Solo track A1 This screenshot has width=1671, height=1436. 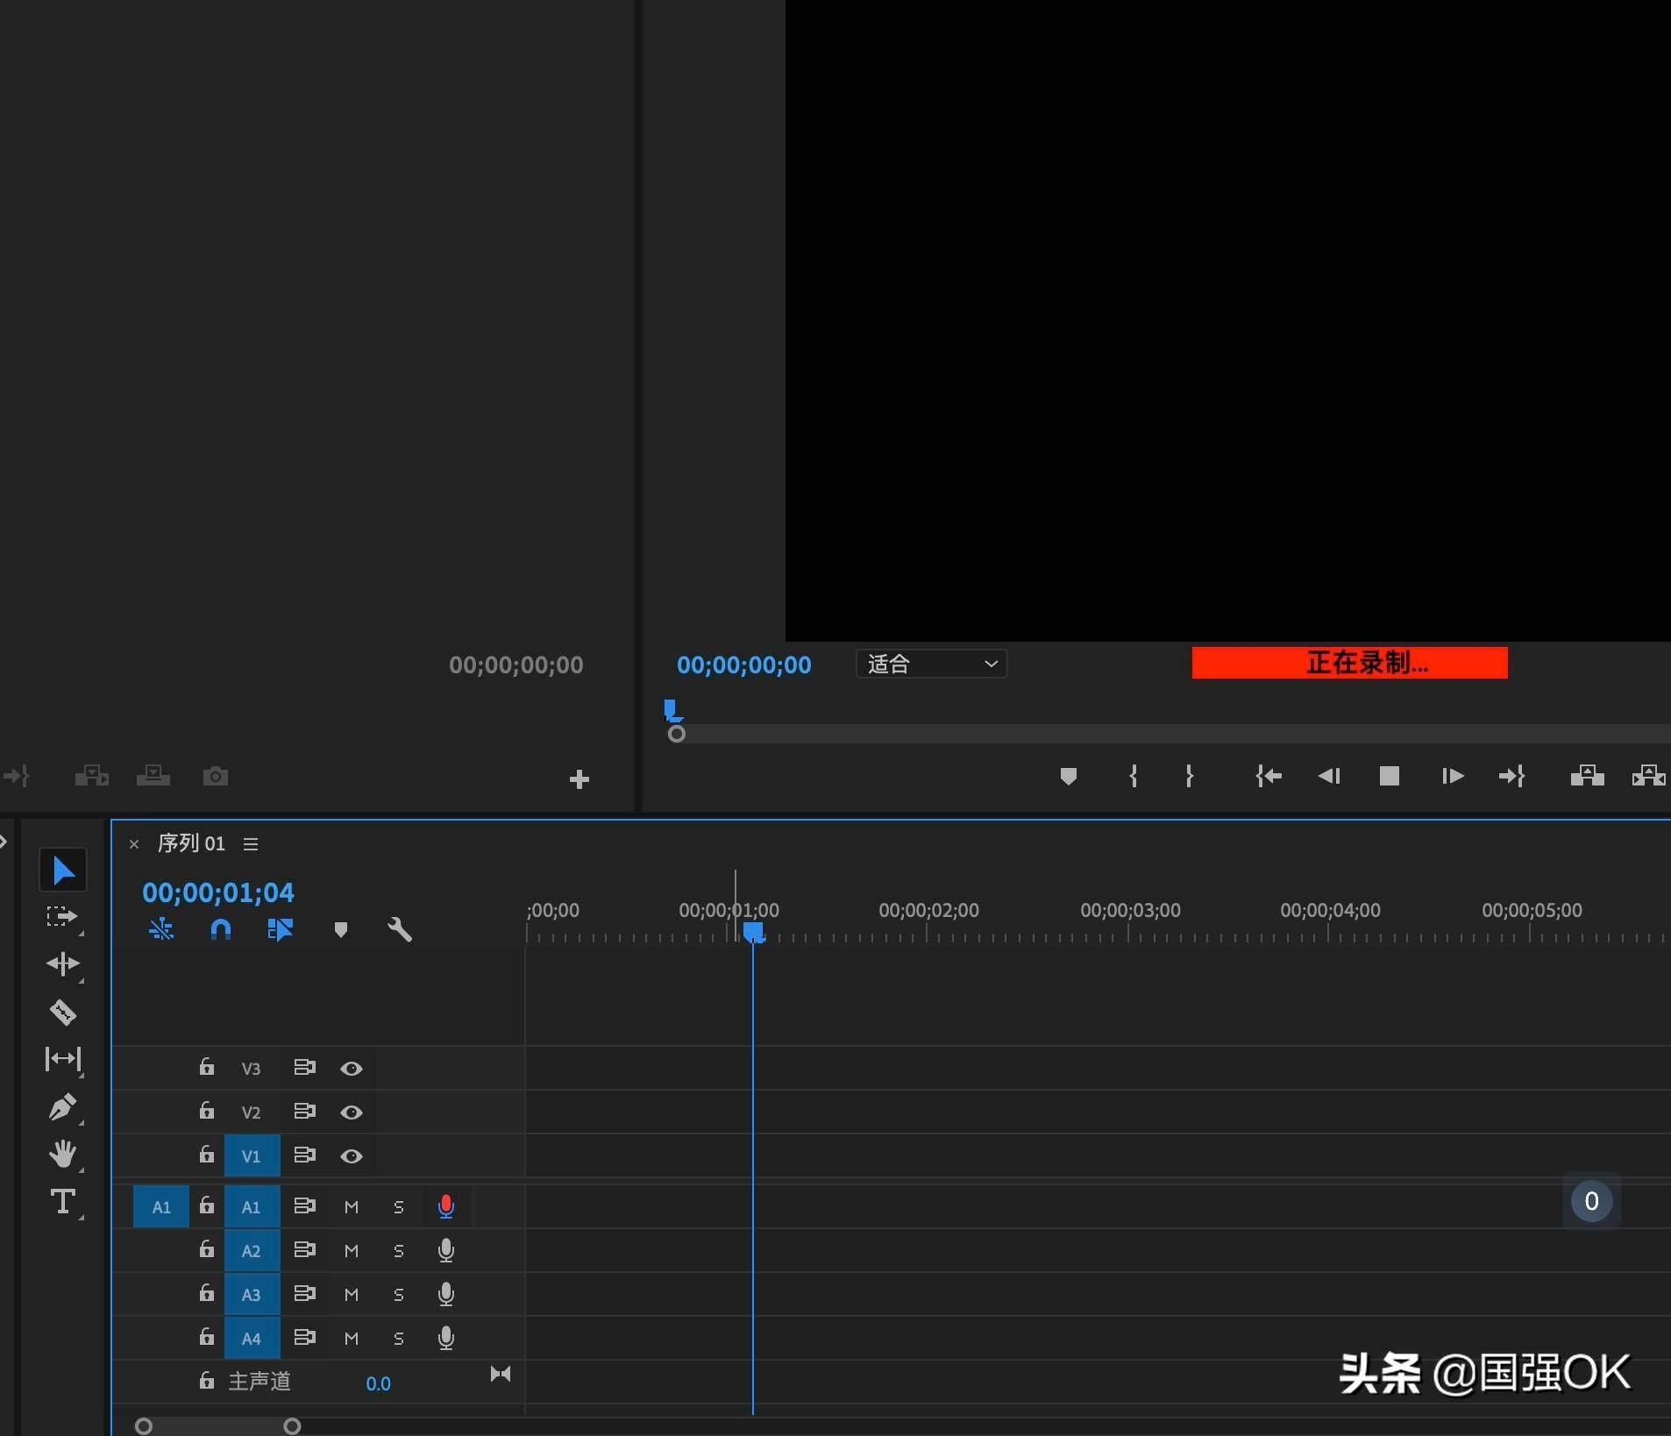[x=399, y=1207]
